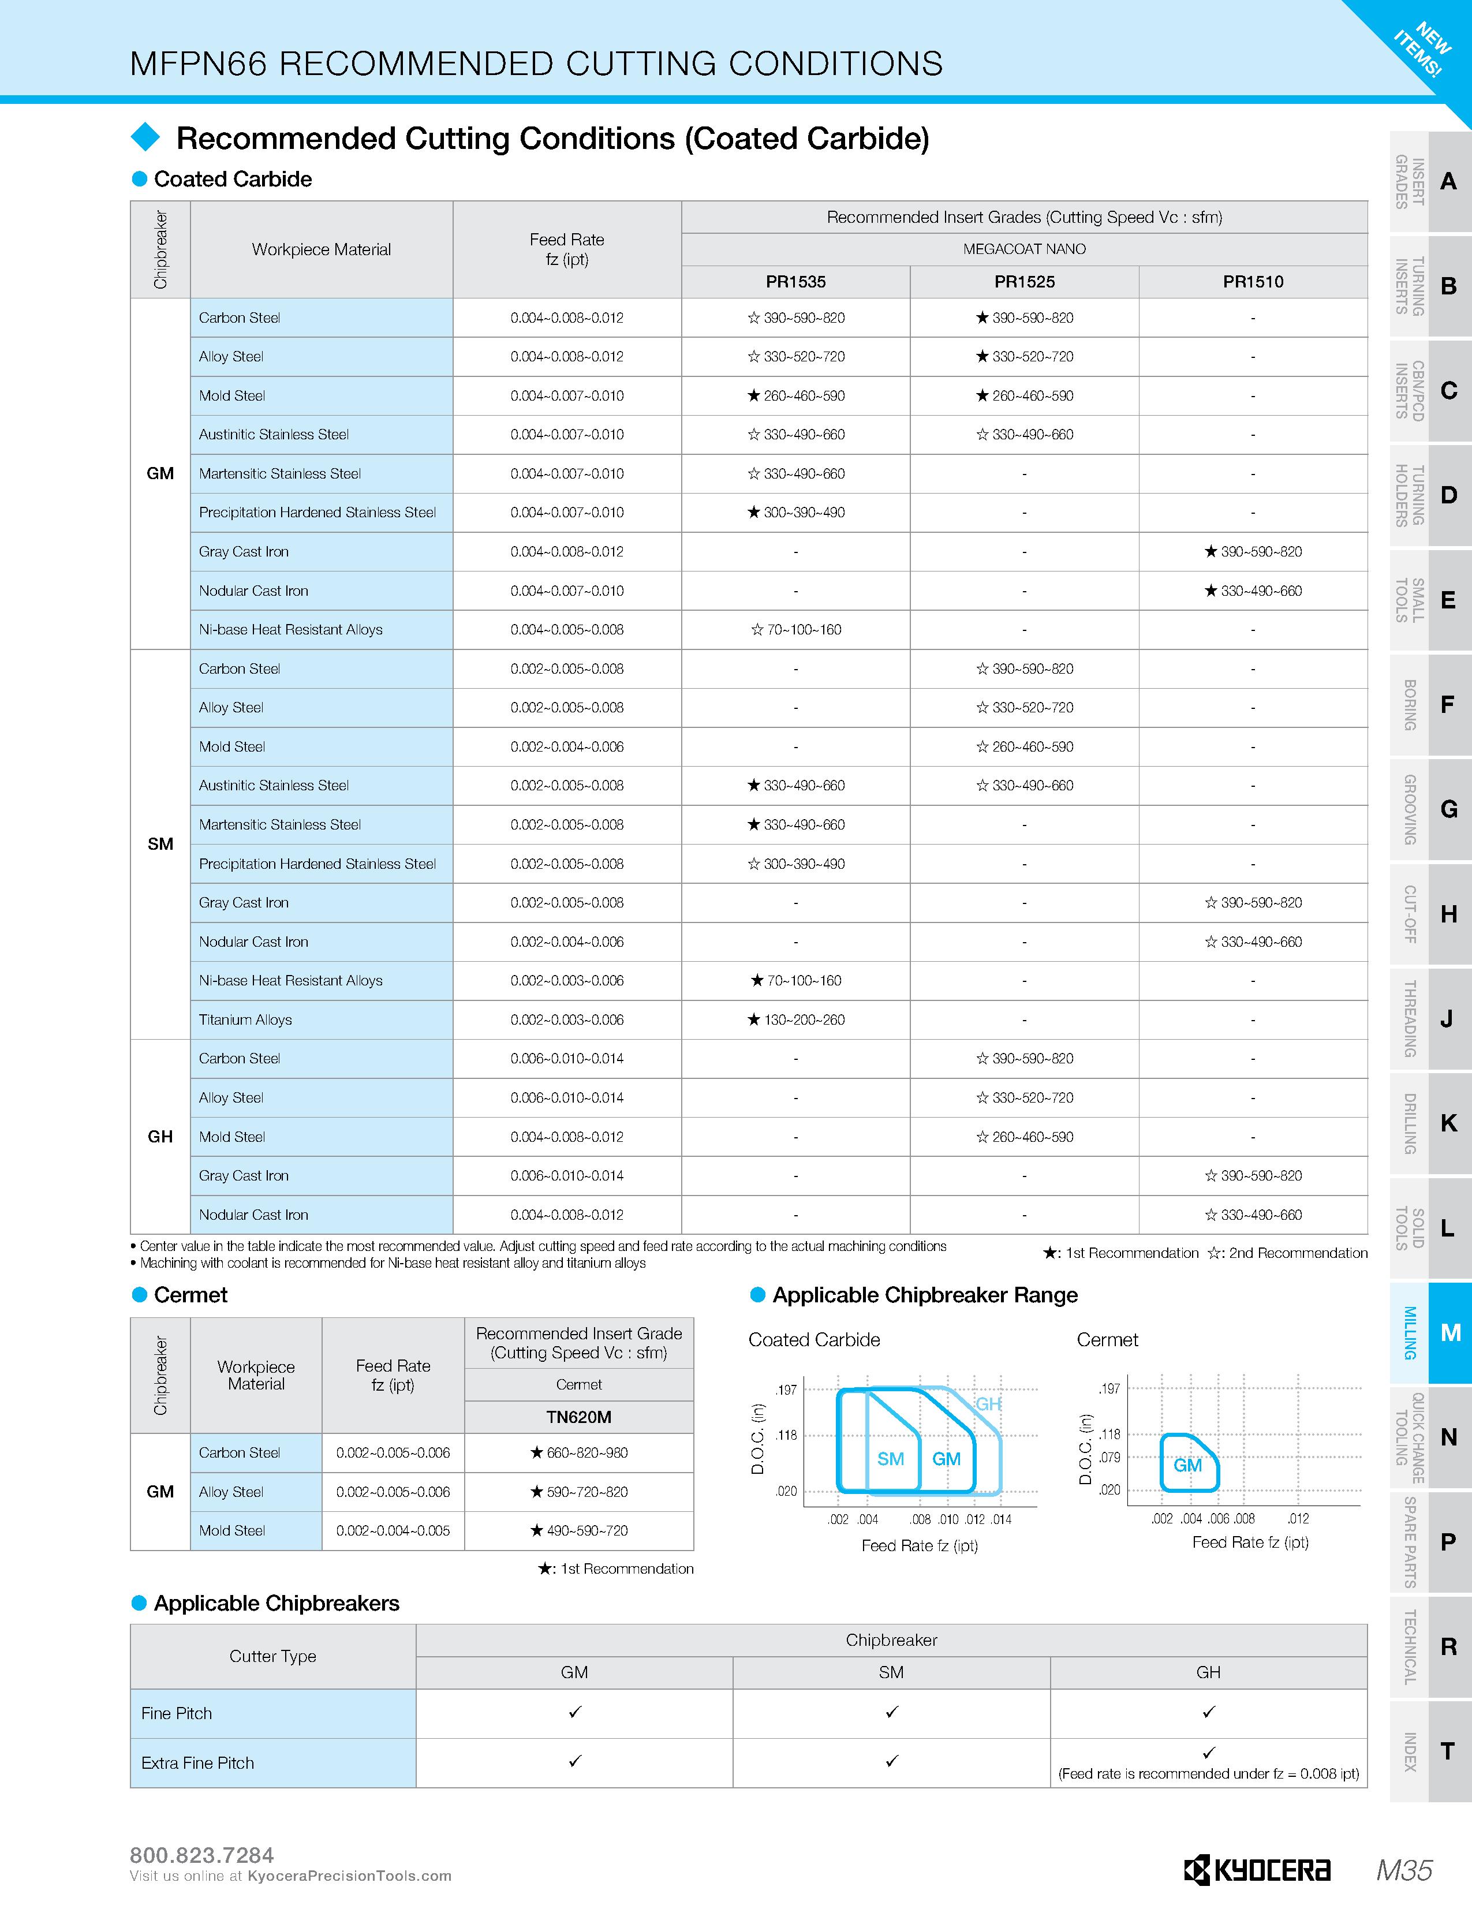Click the Kyocera logo in the footer
This screenshot has width=1472, height=1905.
(x=1257, y=1869)
